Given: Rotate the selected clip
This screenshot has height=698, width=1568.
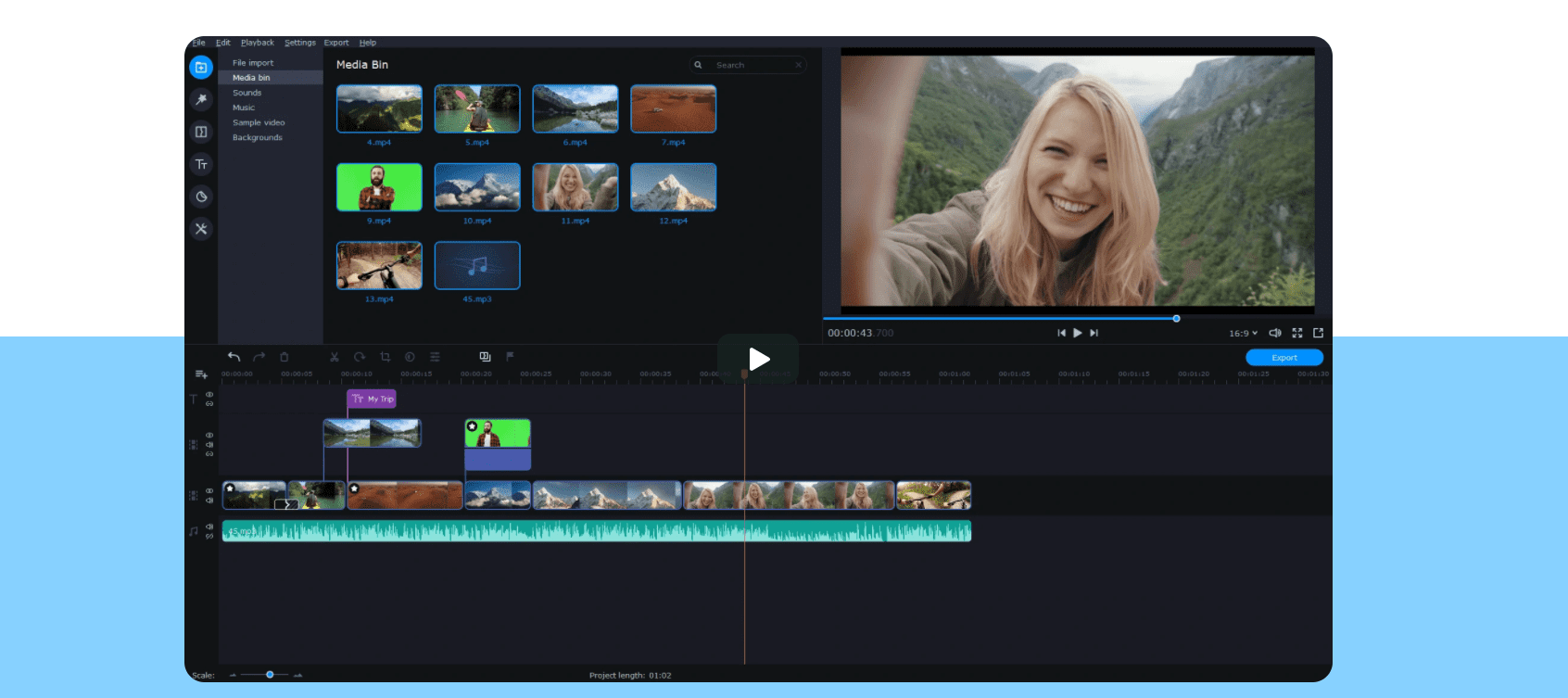Looking at the screenshot, I should pyautogui.click(x=360, y=357).
